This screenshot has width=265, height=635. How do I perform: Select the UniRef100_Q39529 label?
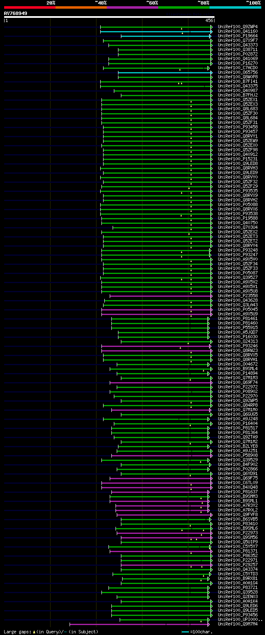pyautogui.click(x=237, y=460)
